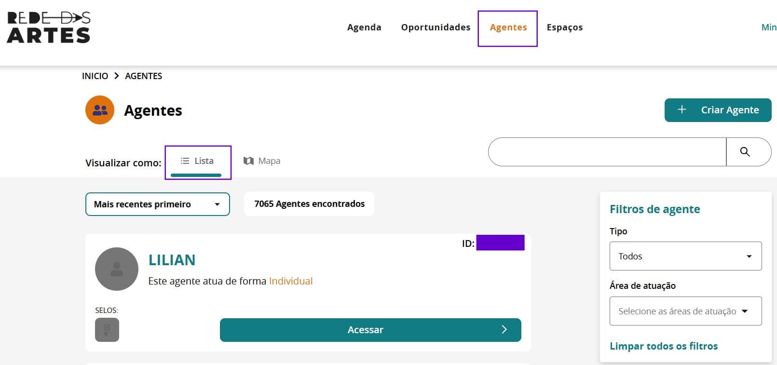
Task: Open the Agenda menu item
Action: pos(364,27)
